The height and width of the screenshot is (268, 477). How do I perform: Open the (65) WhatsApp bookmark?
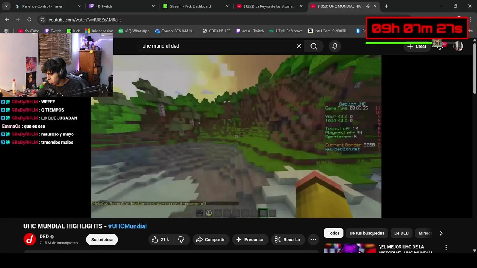point(134,31)
